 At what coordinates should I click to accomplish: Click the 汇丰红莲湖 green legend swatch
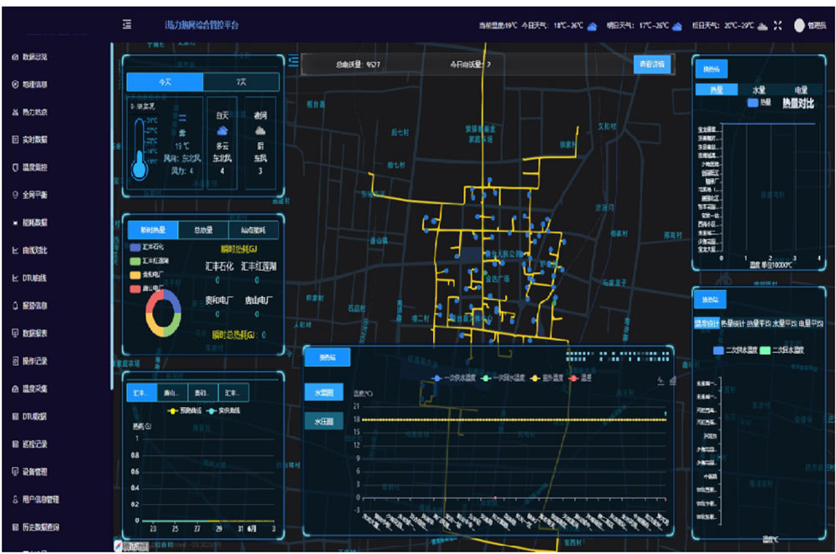(x=135, y=261)
